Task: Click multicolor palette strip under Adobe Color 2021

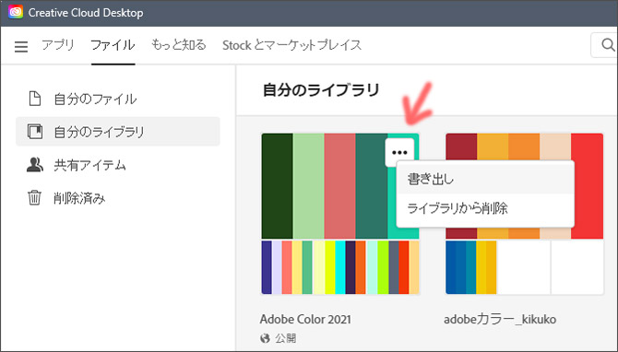Action: tap(340, 267)
